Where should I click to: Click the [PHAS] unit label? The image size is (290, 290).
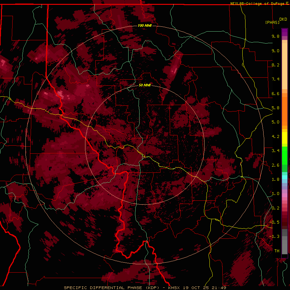click(272, 22)
